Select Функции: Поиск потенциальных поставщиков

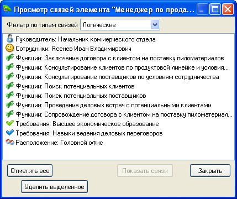point(81,96)
